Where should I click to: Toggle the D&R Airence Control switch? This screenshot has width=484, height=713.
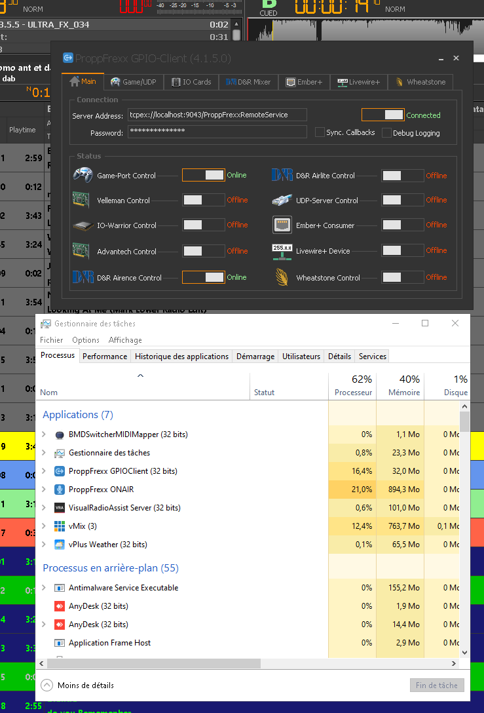(204, 277)
